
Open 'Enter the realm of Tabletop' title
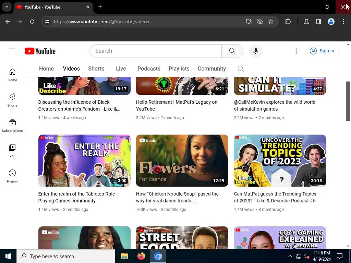pos(76,197)
